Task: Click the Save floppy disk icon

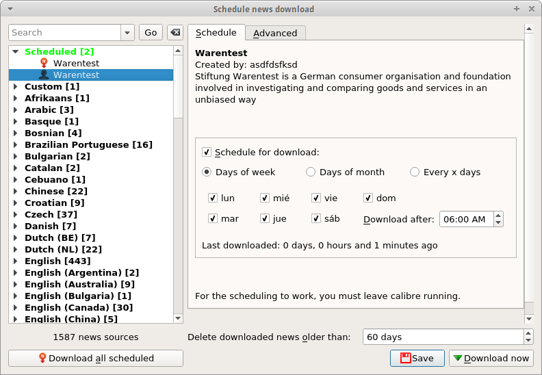Action: click(406, 358)
